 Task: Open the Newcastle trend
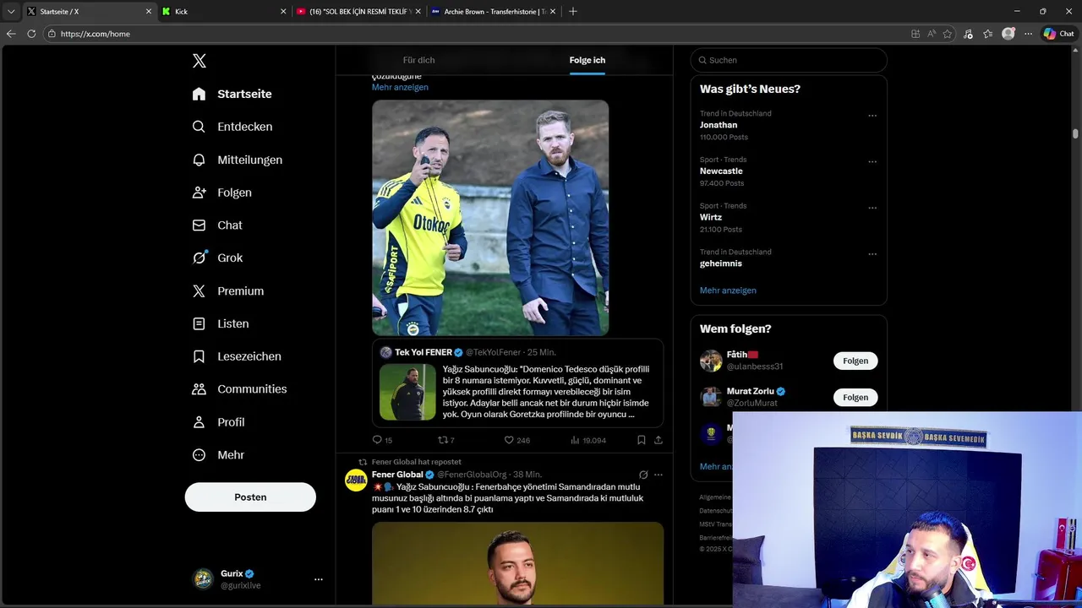tap(721, 171)
